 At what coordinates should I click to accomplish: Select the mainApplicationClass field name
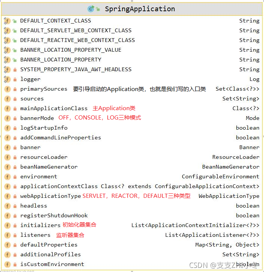pos(54,108)
